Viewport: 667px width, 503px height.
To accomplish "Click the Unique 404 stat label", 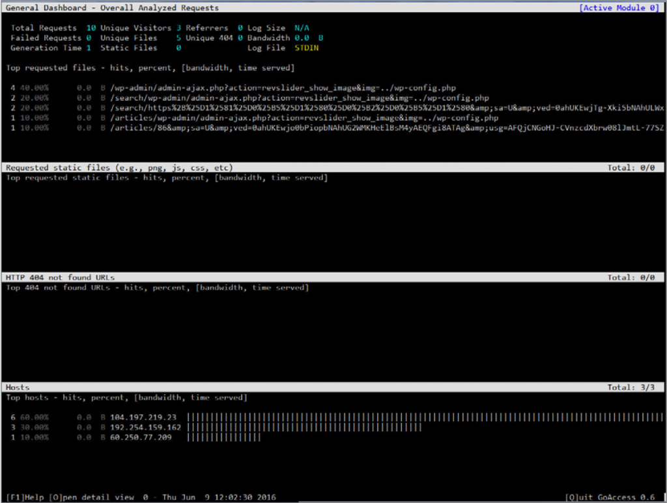I will (x=209, y=38).
